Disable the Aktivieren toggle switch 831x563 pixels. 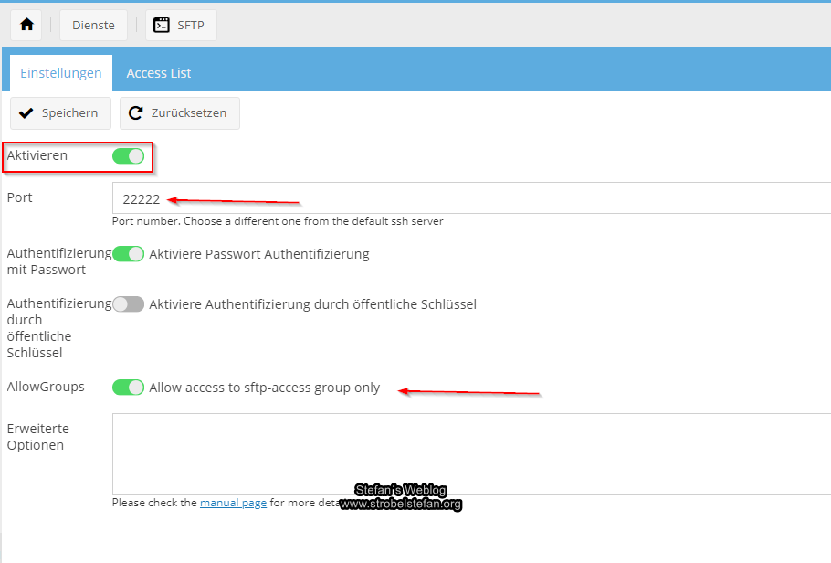coord(128,156)
